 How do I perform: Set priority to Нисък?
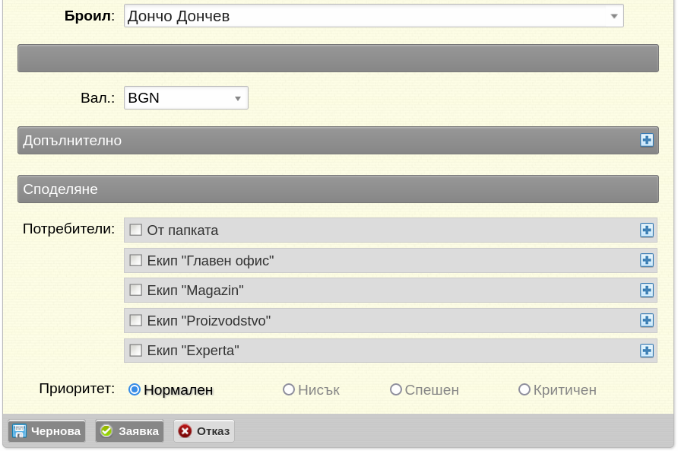(x=288, y=389)
